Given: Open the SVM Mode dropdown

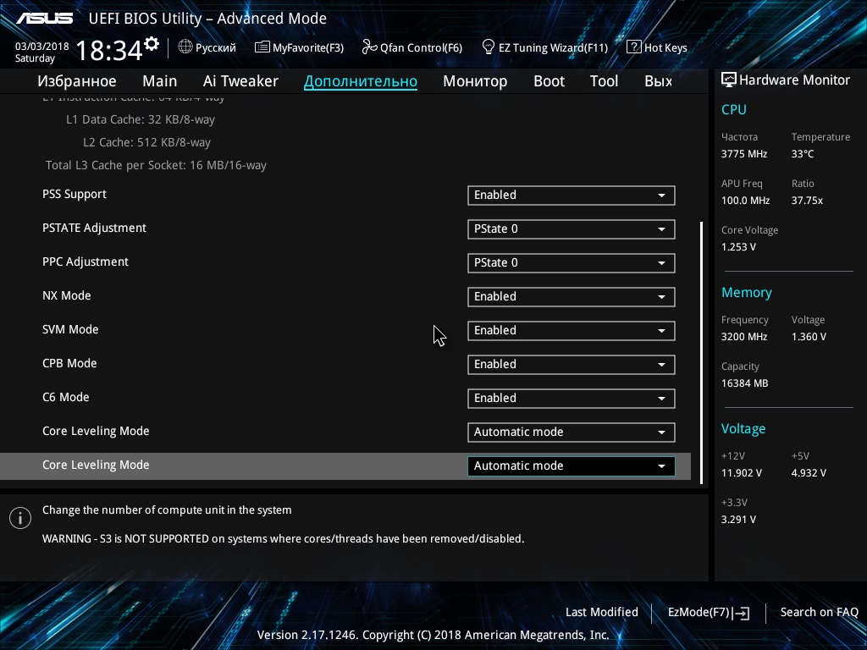Looking at the screenshot, I should click(x=572, y=331).
